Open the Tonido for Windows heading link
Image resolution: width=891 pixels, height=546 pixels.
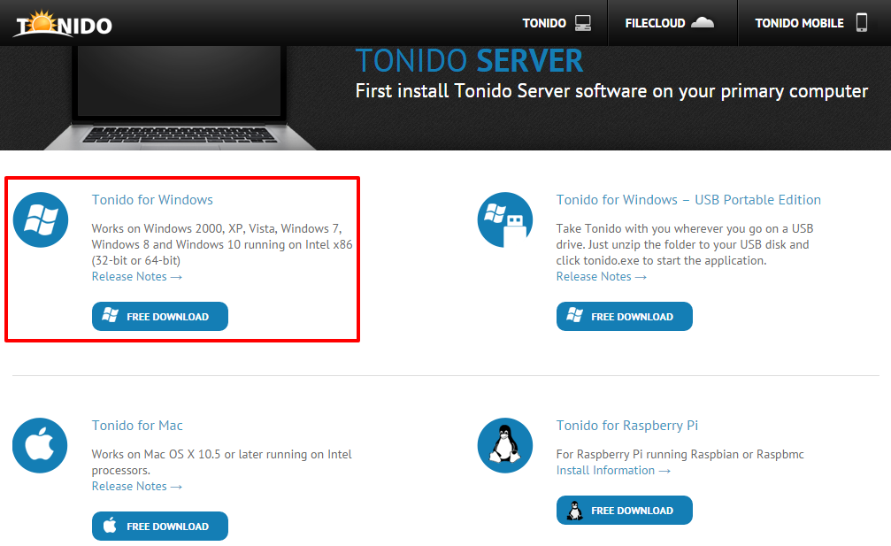click(x=152, y=200)
